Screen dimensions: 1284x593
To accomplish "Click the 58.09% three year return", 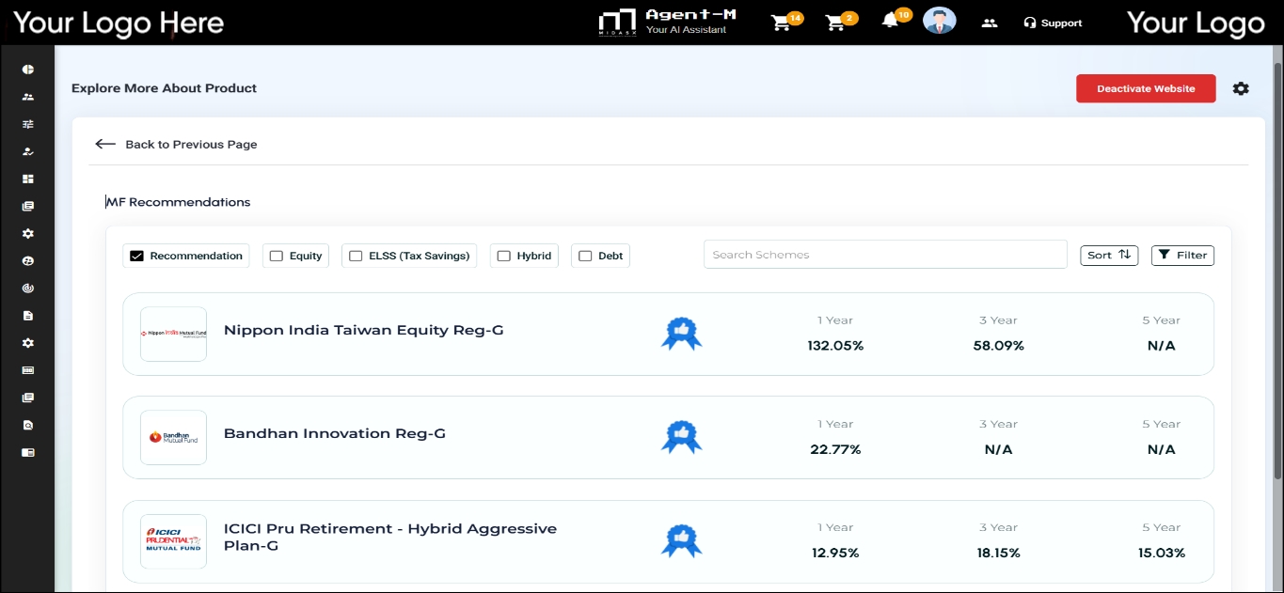I will pyautogui.click(x=998, y=346).
